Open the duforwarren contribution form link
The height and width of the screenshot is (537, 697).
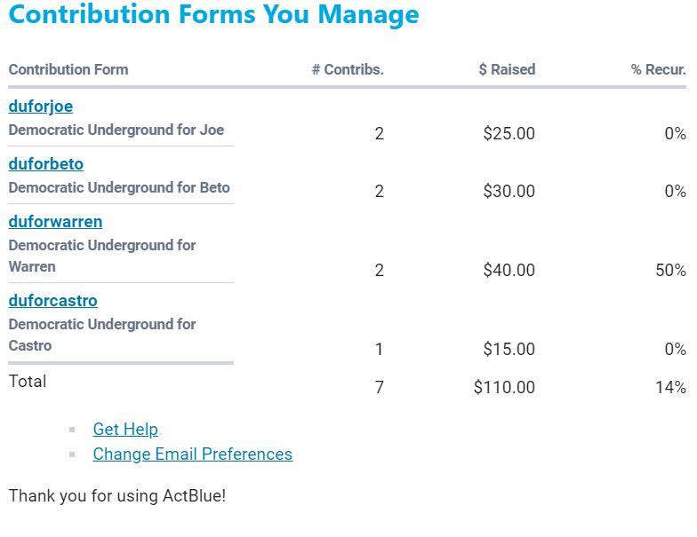(x=55, y=222)
